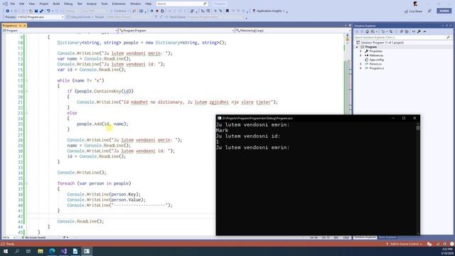This screenshot has width=455, height=256.
Task: Expand the Properties node
Action: 361,51
